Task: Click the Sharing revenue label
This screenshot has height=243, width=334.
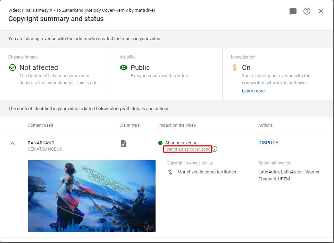Action: click(181, 143)
